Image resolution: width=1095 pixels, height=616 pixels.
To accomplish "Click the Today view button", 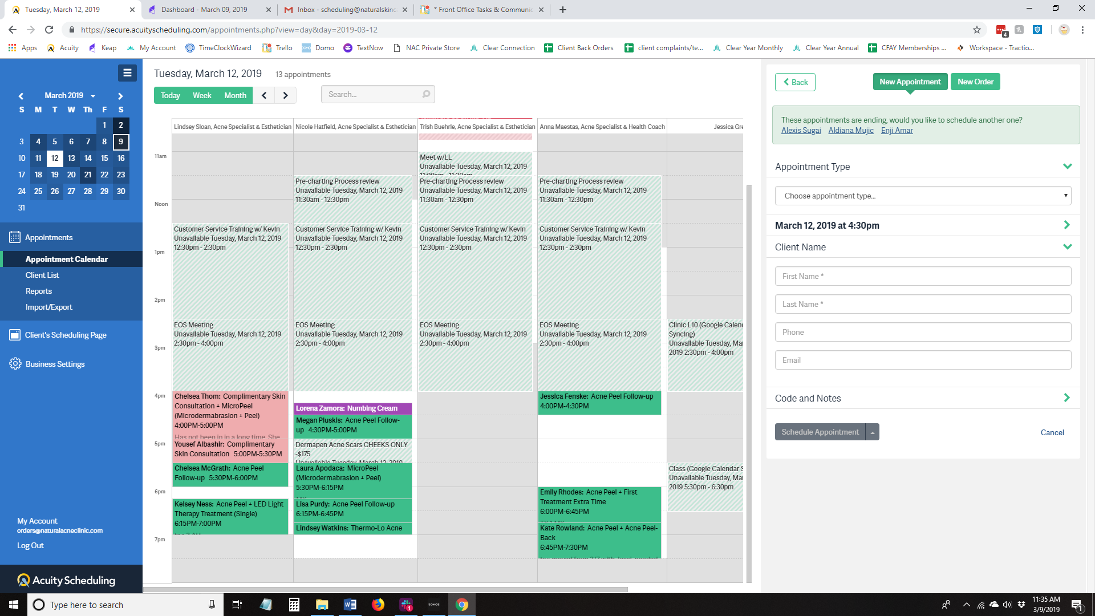I will pos(170,95).
